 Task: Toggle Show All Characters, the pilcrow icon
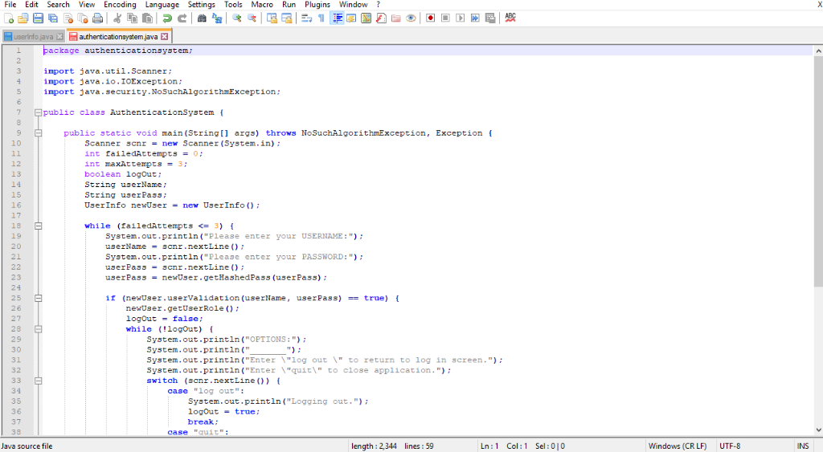point(321,18)
